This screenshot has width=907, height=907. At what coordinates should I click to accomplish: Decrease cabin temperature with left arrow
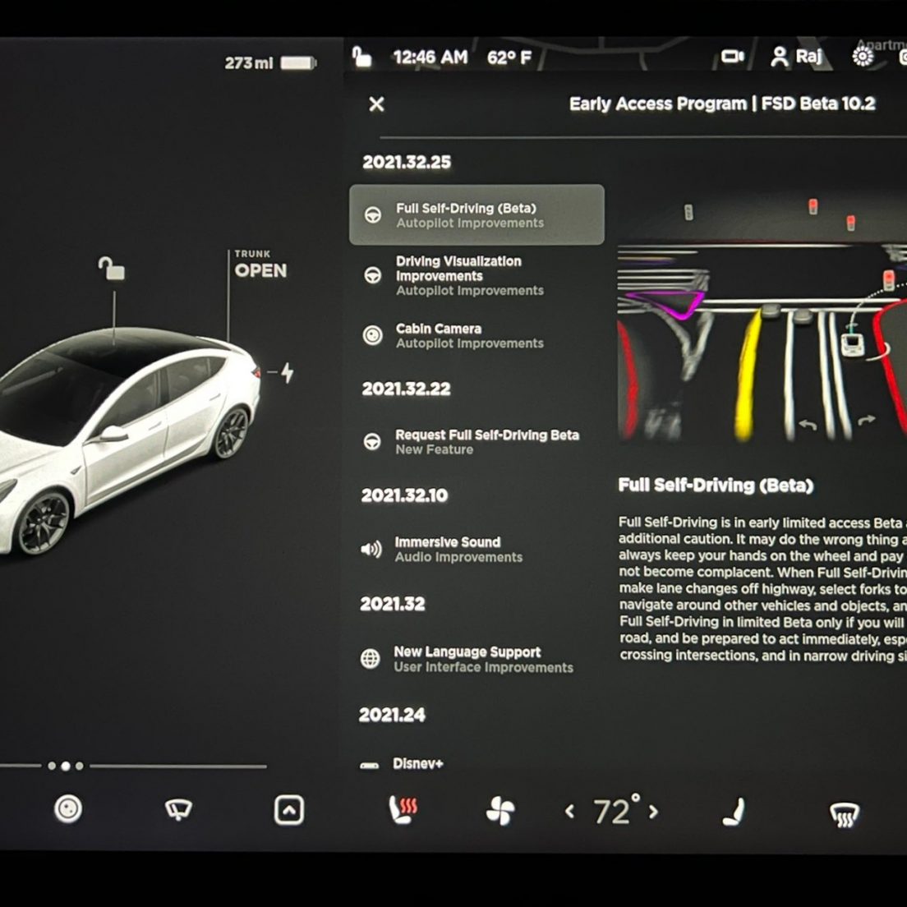(x=570, y=812)
